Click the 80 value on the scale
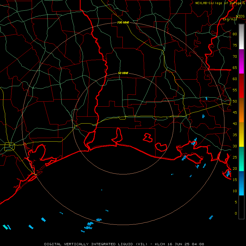This screenshot has height=246, width=246. (235, 34)
